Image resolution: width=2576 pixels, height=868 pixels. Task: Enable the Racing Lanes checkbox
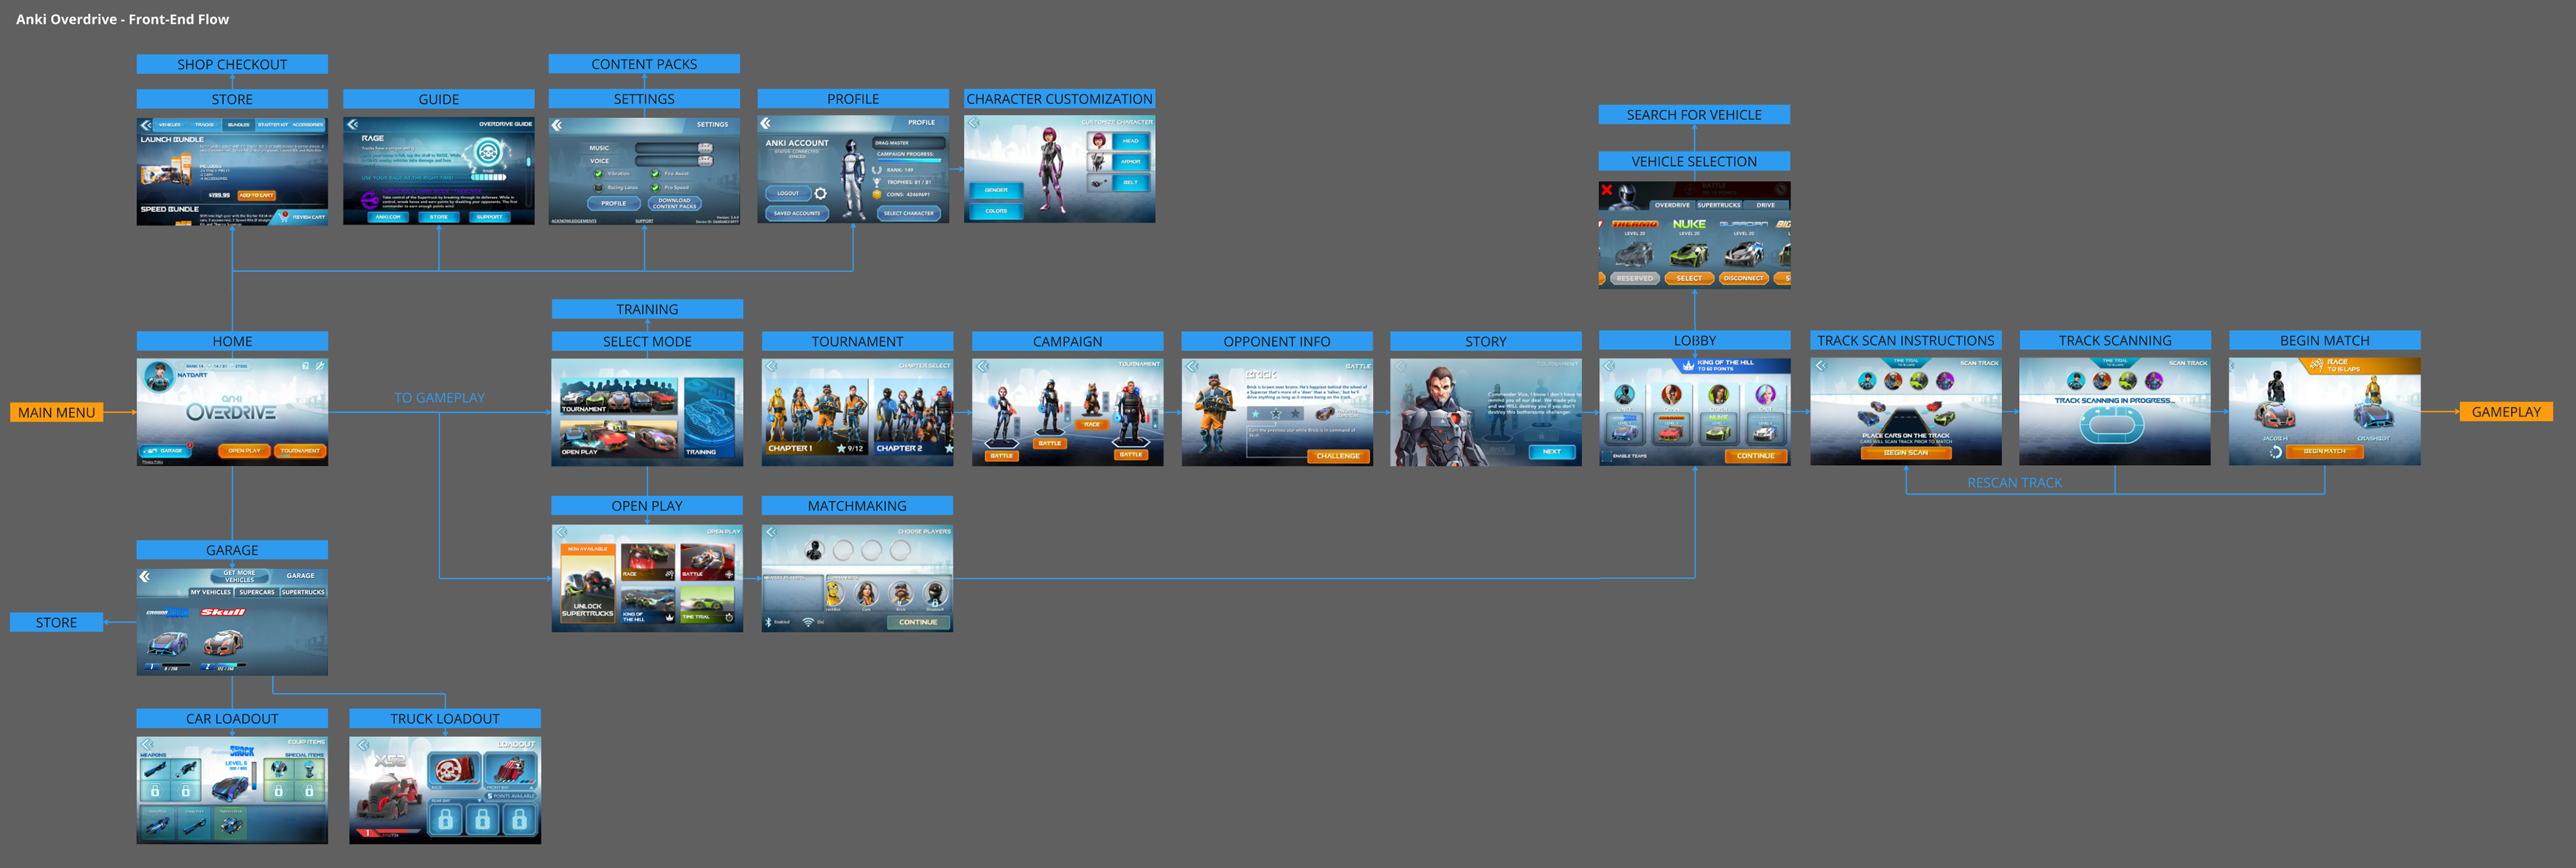tap(599, 187)
